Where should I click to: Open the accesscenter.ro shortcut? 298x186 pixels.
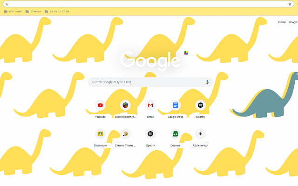pos(125,105)
